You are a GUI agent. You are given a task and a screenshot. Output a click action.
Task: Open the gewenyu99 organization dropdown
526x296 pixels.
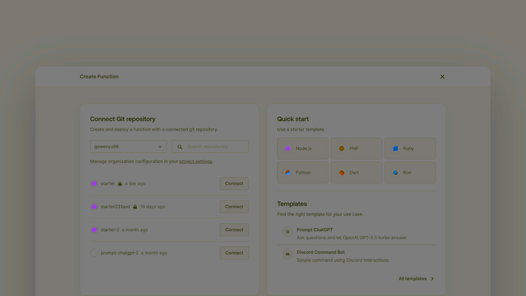coord(128,146)
